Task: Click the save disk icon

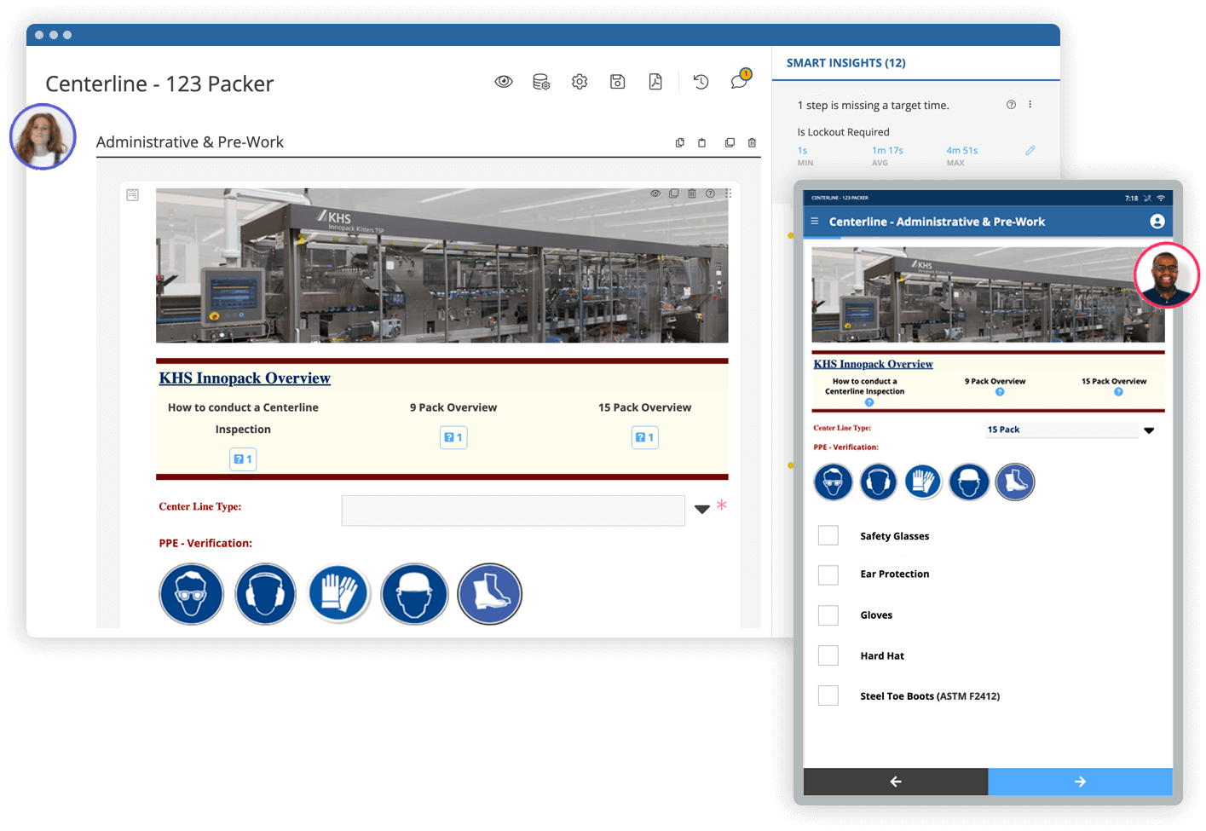Action: point(618,82)
